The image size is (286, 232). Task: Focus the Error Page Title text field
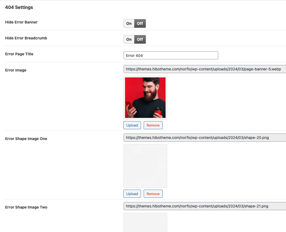pos(171,56)
